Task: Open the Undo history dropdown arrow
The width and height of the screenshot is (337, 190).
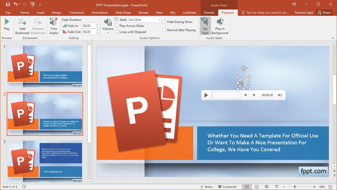Action: 20,4
